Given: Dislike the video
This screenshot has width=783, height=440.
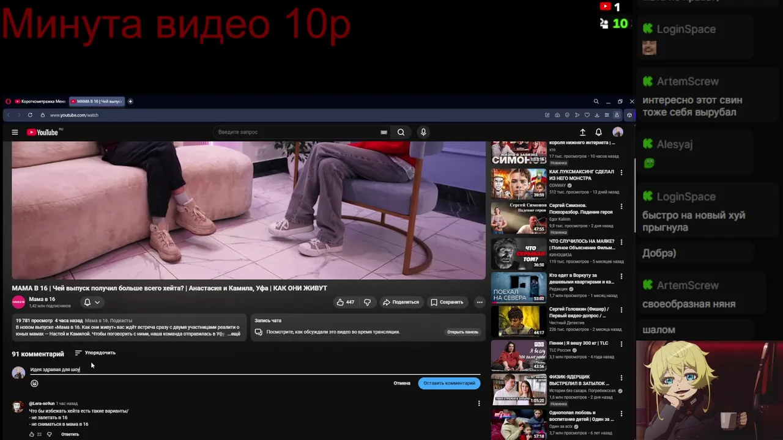Looking at the screenshot, I should click(367, 302).
